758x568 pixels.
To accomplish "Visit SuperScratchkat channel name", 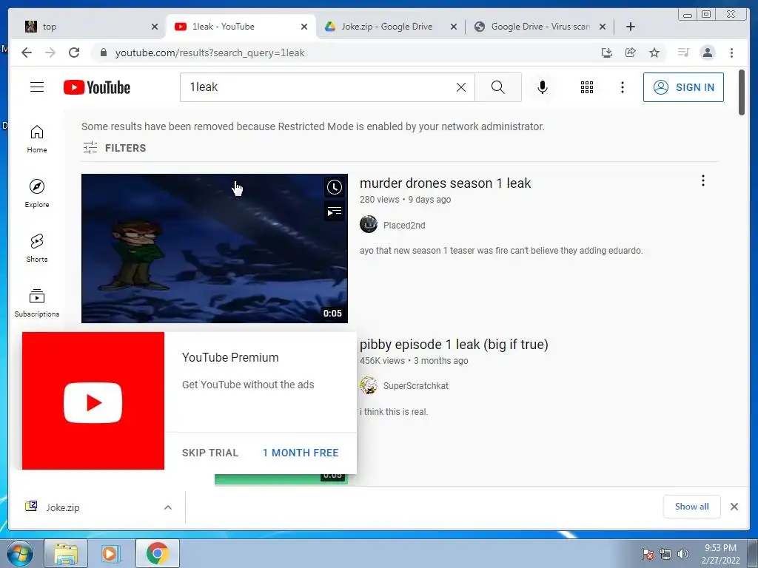I will pyautogui.click(x=416, y=386).
